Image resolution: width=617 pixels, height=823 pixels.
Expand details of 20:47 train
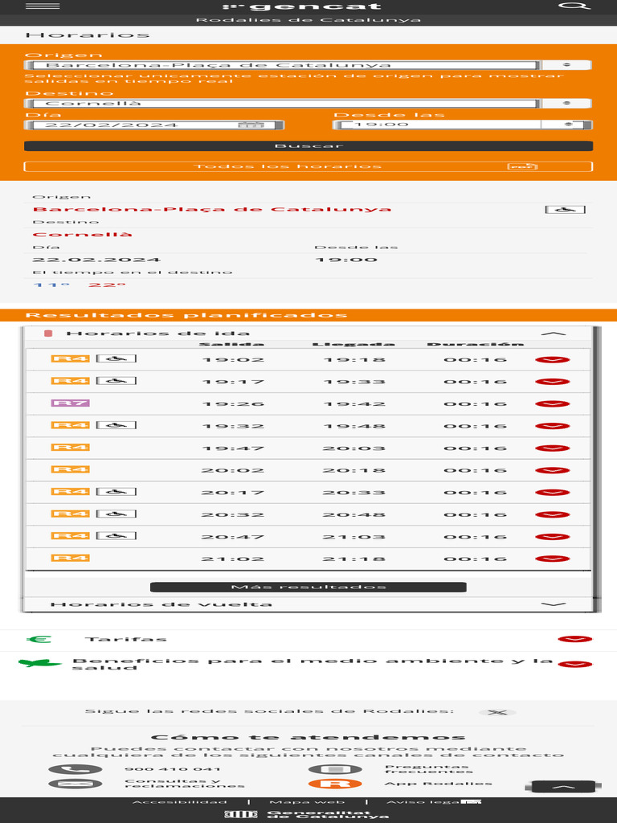point(553,537)
